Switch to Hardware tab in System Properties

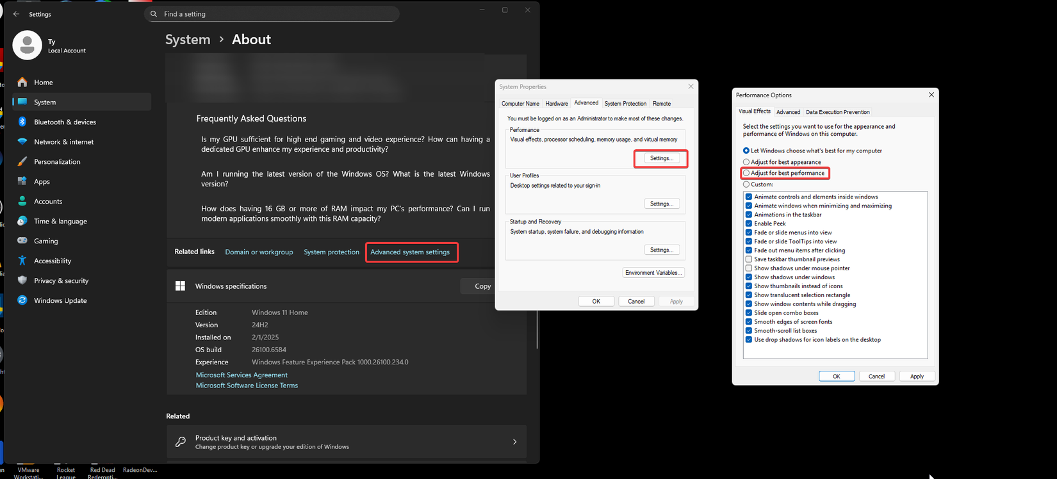point(557,104)
